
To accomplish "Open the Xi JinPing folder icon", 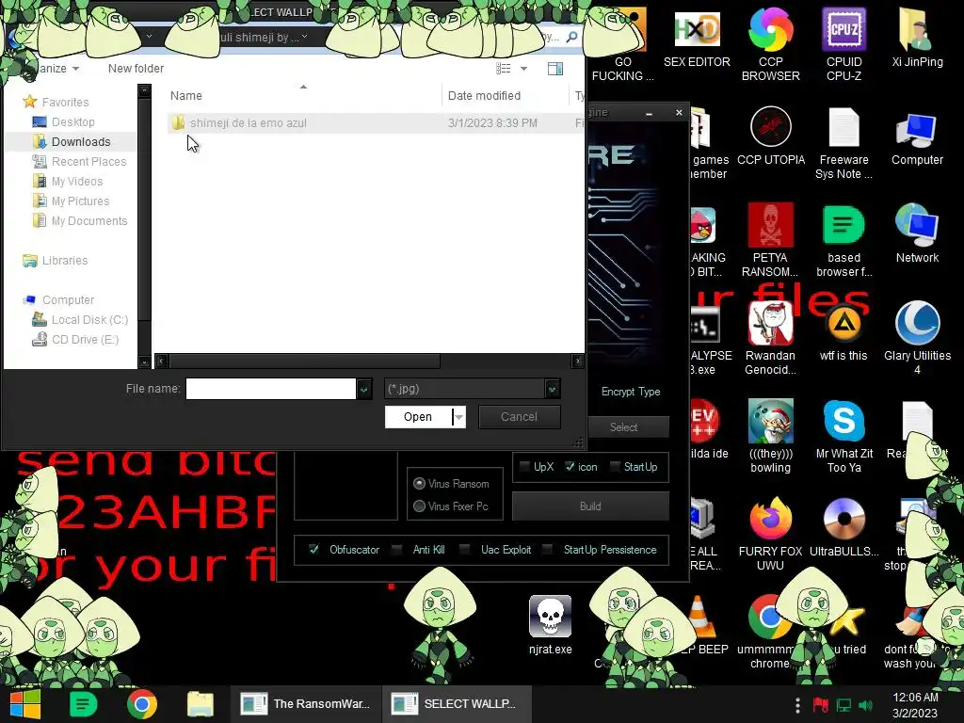I will (x=917, y=37).
